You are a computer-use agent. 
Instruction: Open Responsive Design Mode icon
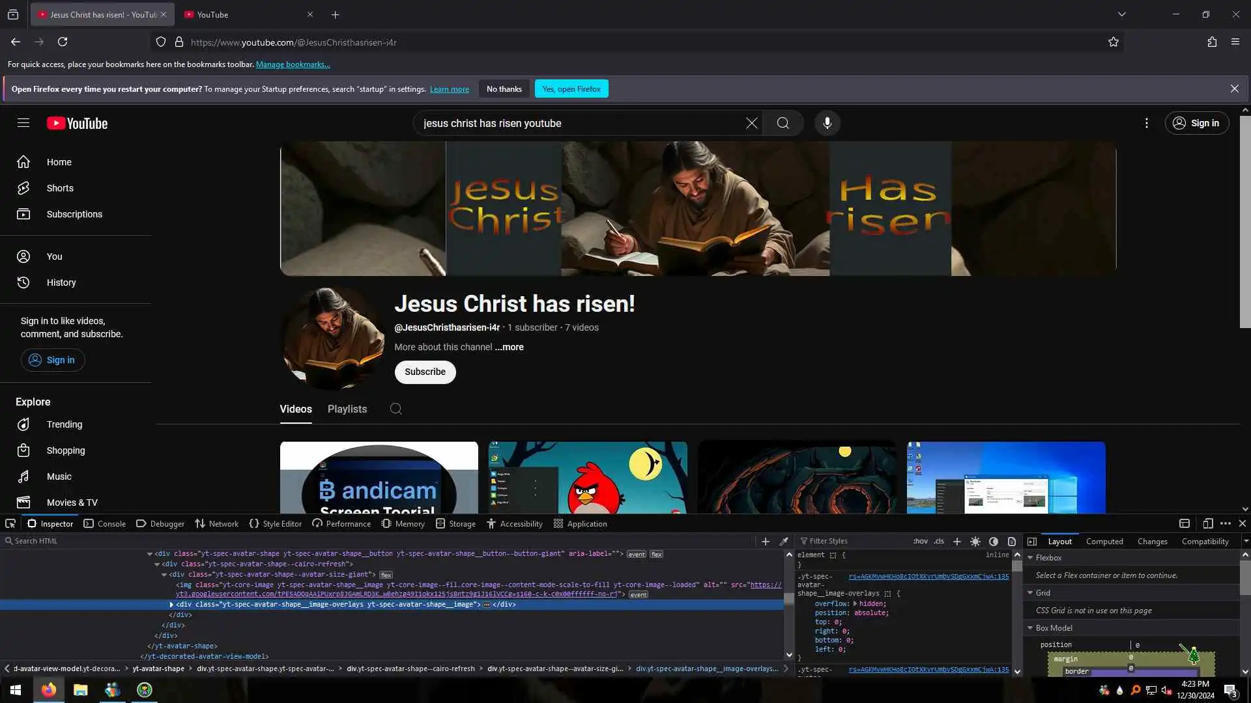click(x=1207, y=523)
